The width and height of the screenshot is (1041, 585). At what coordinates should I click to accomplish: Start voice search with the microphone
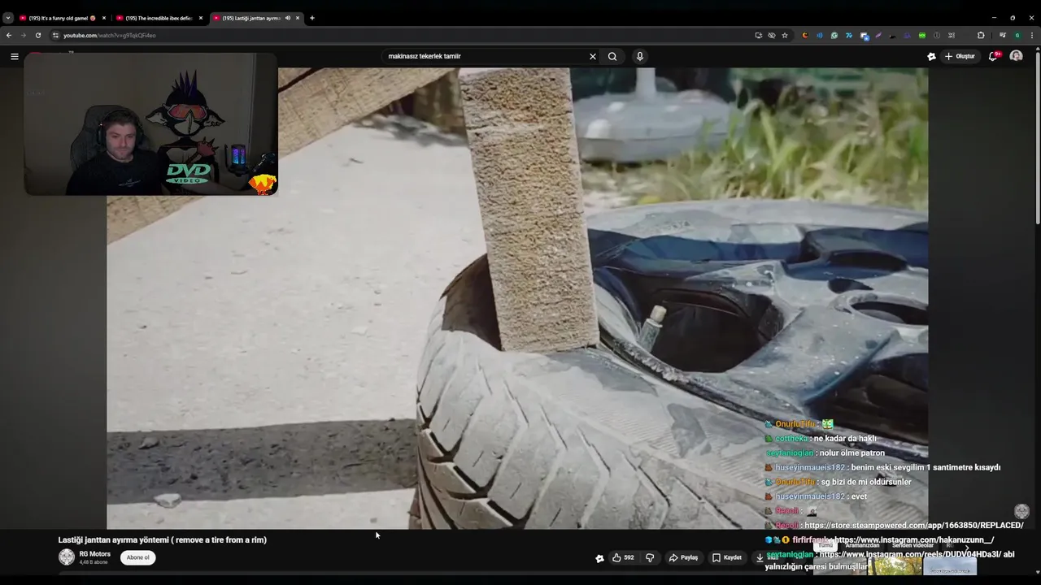(639, 56)
